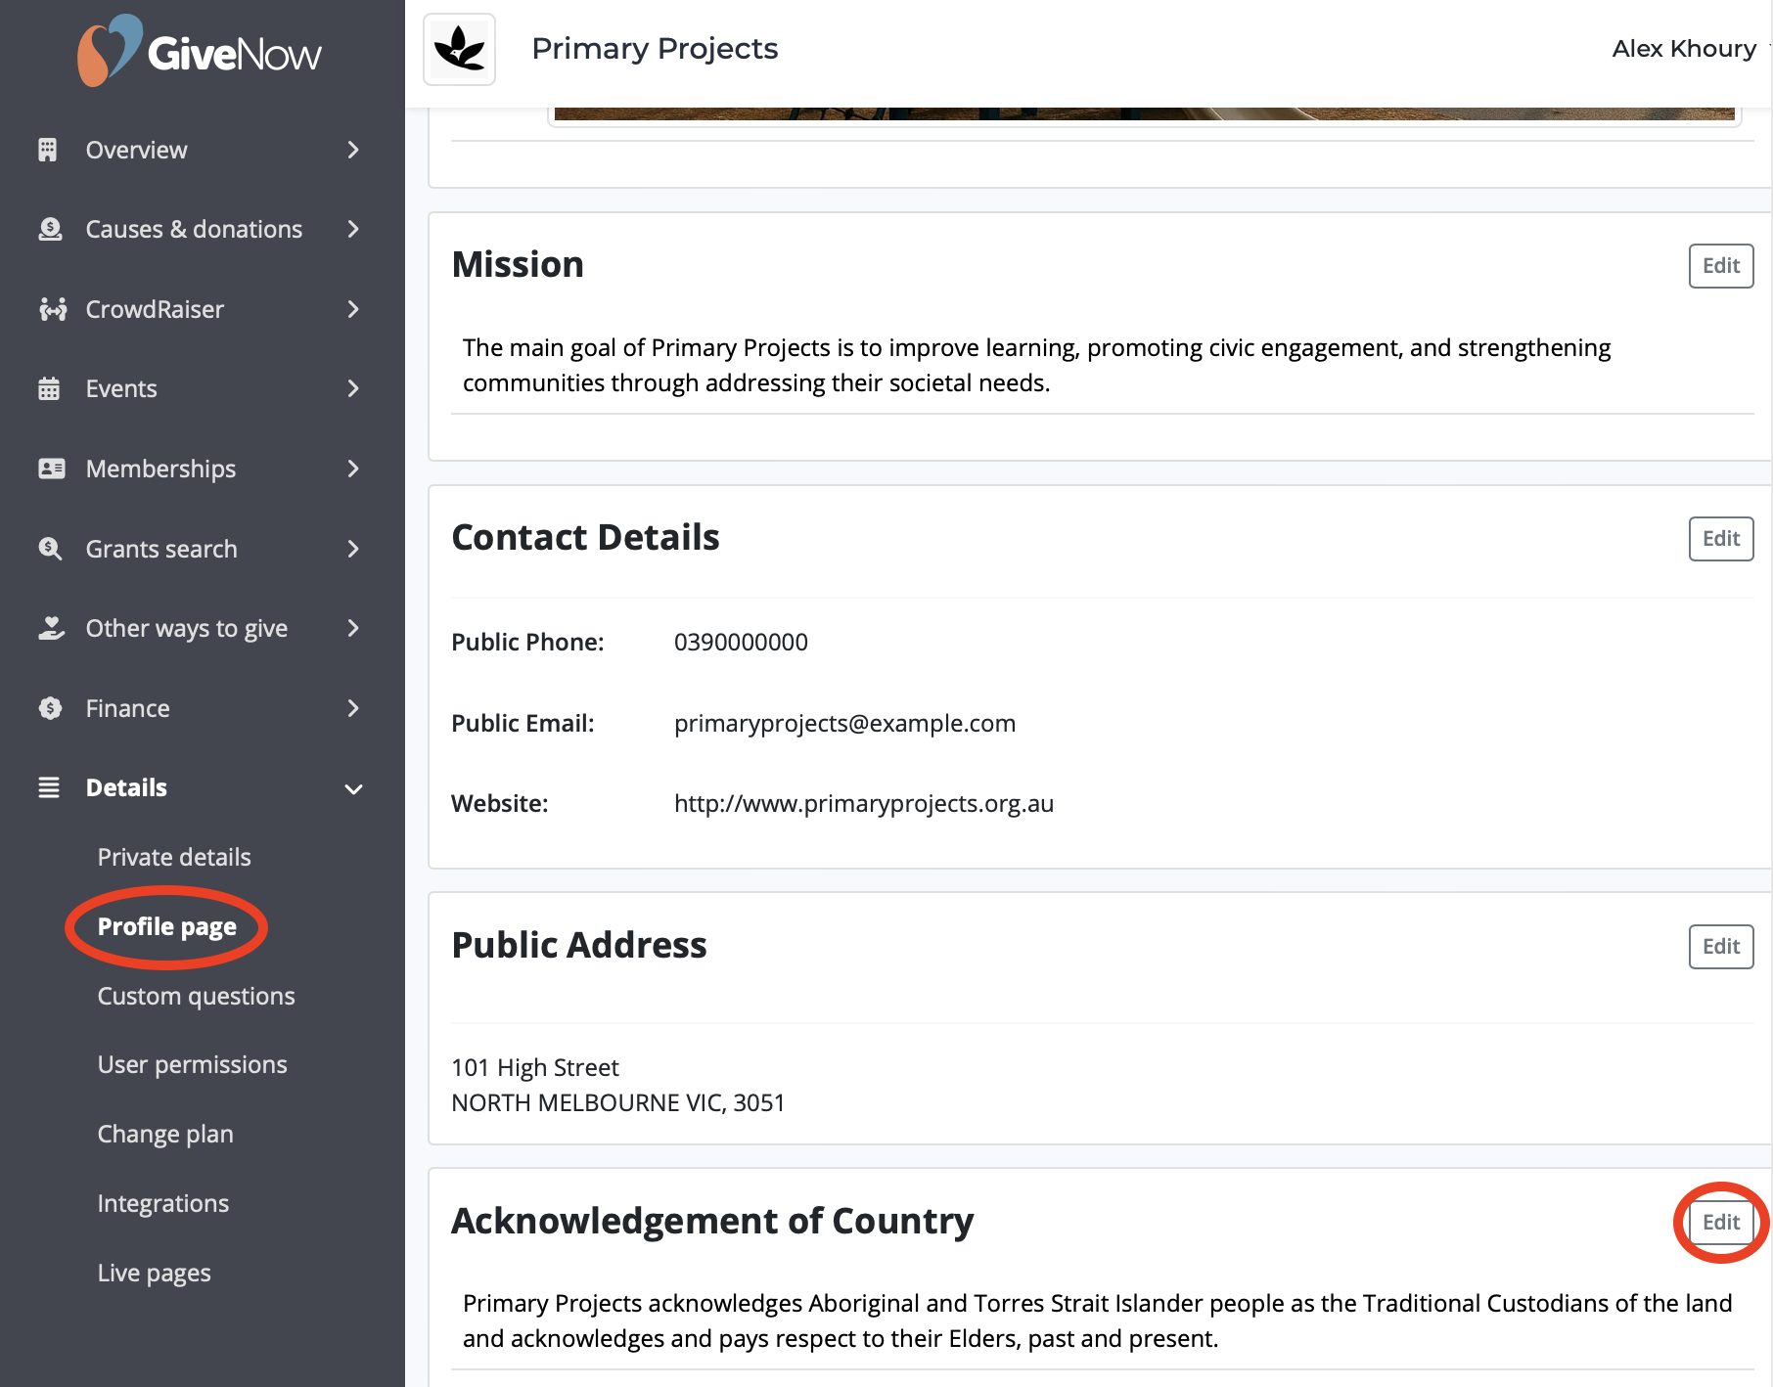Edit the Mission section

pos(1720,266)
